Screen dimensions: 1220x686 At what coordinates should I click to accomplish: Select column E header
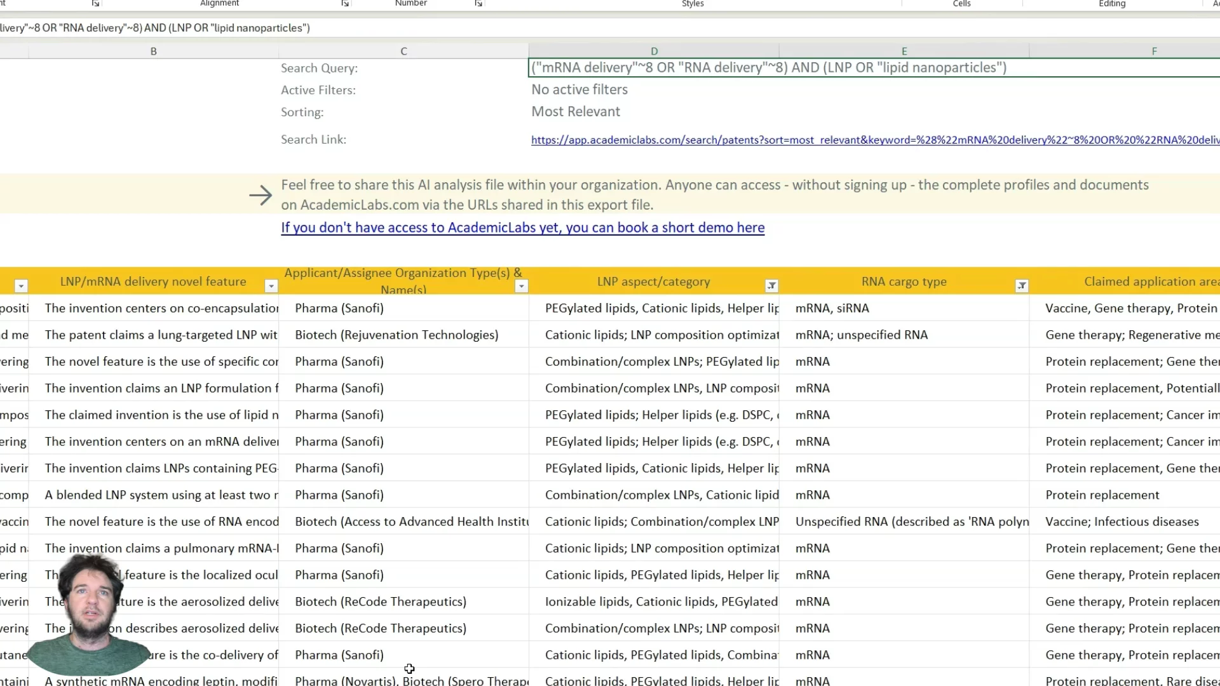click(904, 51)
